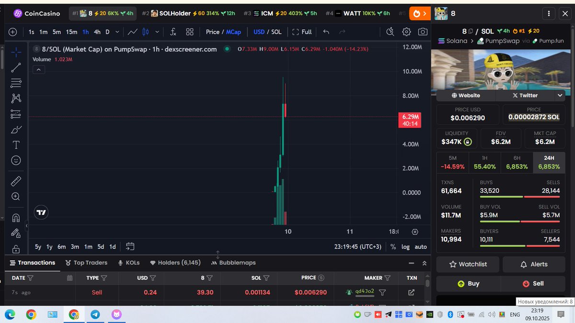The width and height of the screenshot is (575, 323).
Task: Expand the time interval dropdown arrow
Action: [117, 32]
